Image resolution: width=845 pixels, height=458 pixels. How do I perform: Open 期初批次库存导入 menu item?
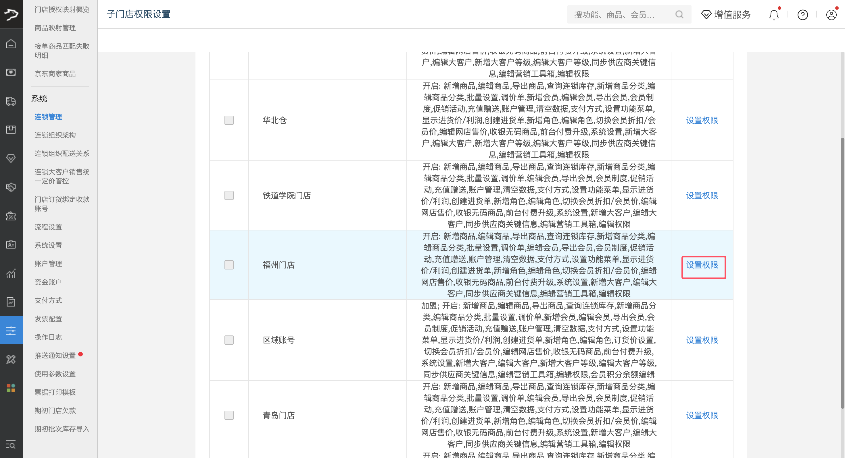62,429
